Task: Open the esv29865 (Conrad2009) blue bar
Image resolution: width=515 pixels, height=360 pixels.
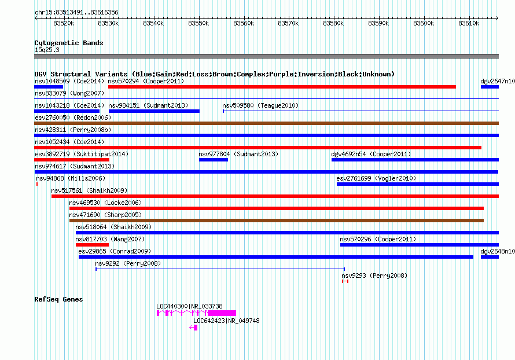Action: point(276,257)
